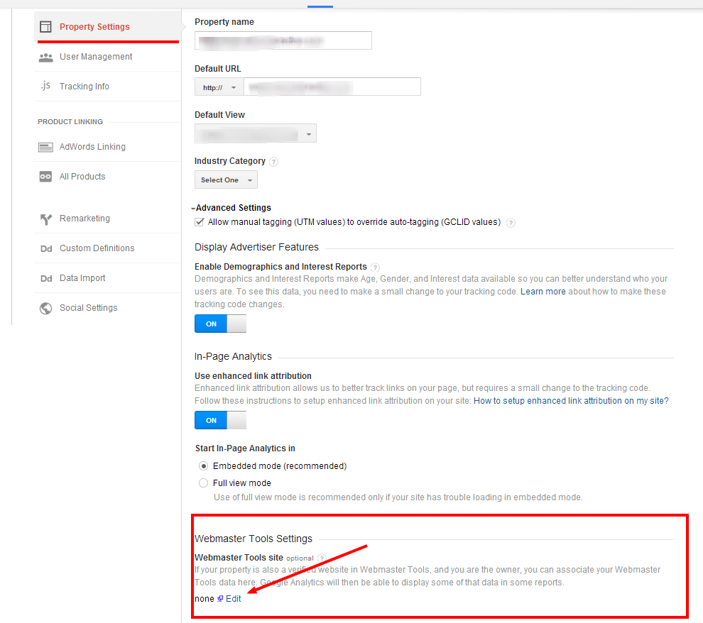Open the enhanced link attribution setup link
This screenshot has width=703, height=623.
(x=571, y=401)
